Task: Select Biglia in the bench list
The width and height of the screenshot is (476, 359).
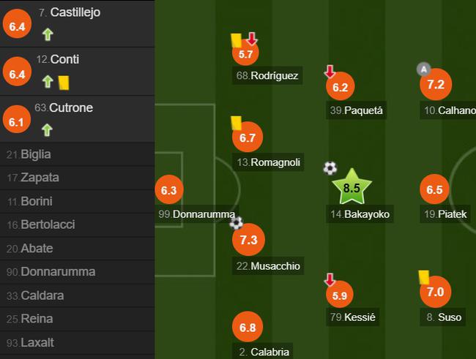Action: click(x=77, y=154)
